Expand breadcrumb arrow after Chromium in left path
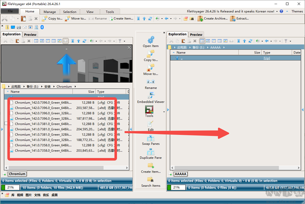 coord(75,87)
